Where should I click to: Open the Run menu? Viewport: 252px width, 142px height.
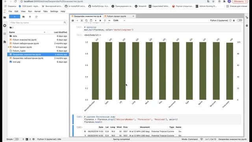30,11
